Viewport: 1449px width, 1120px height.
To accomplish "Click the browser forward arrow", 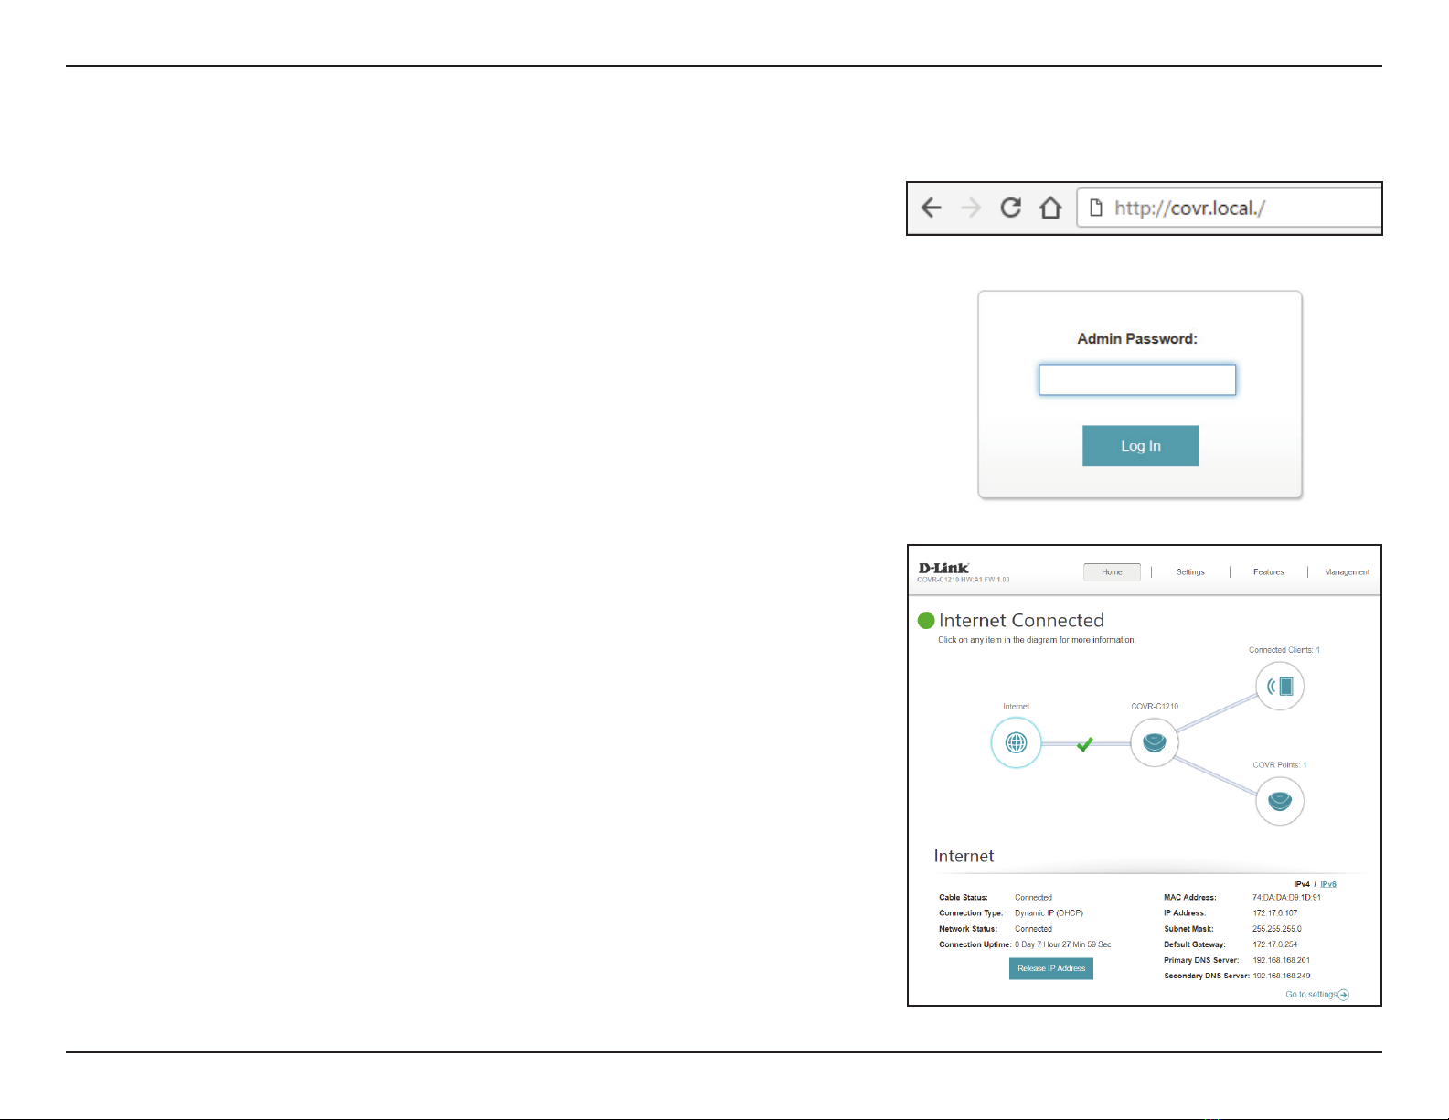I will 971,208.
